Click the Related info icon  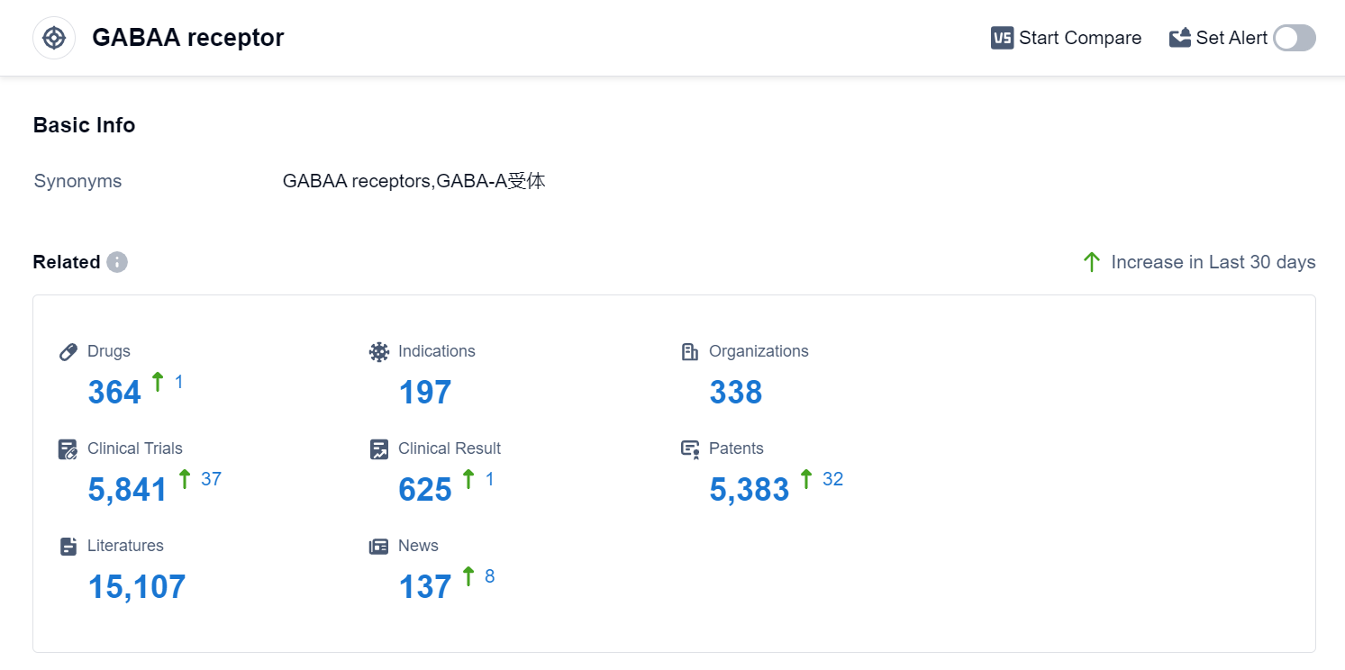coord(117,262)
